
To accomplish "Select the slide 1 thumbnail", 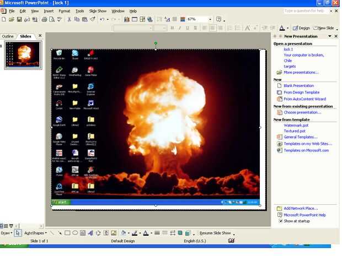I will click(x=23, y=55).
